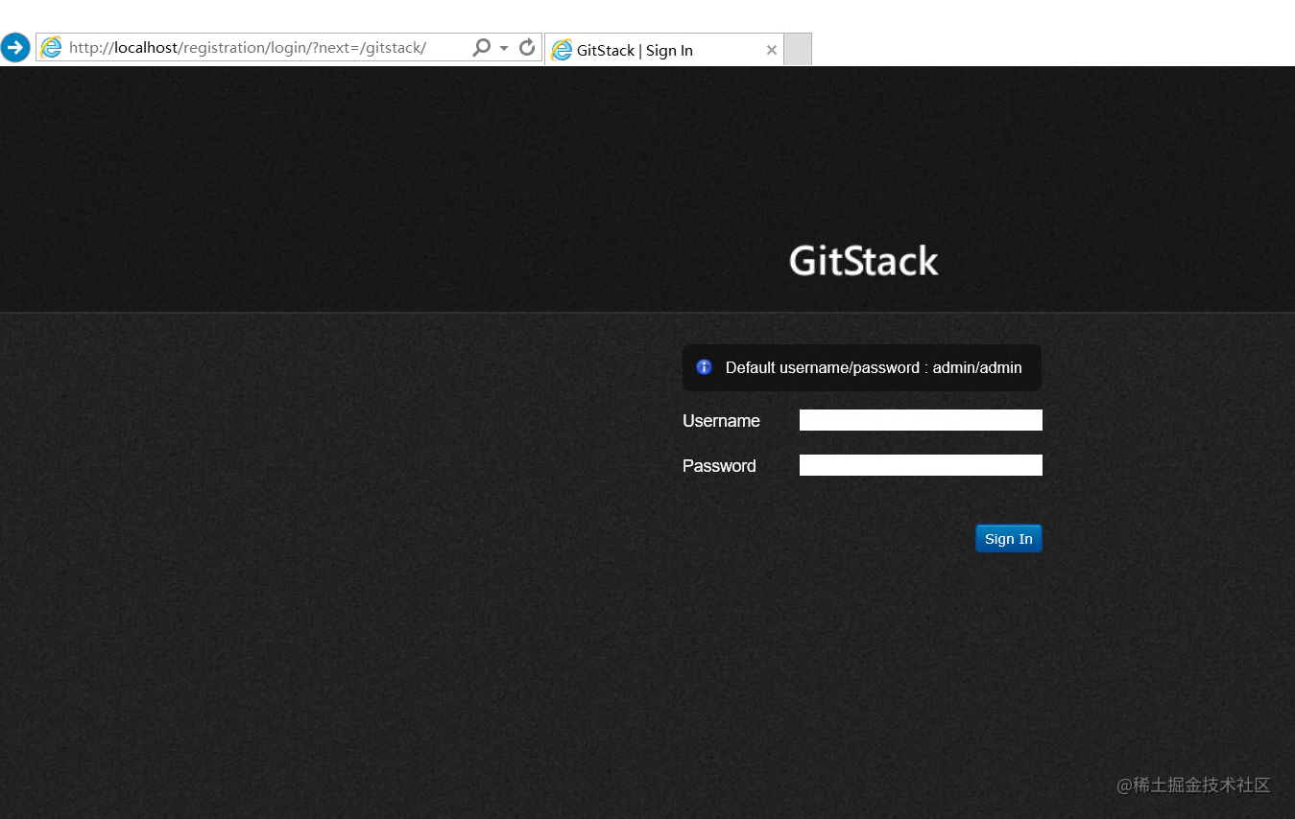Click inside the Username input field
Viewport: 1295px width, 819px height.
920,419
